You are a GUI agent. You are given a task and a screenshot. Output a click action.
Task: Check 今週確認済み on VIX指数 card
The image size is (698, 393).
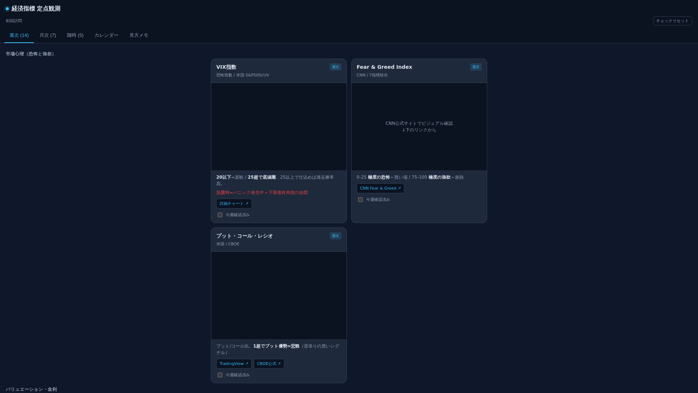tap(220, 215)
